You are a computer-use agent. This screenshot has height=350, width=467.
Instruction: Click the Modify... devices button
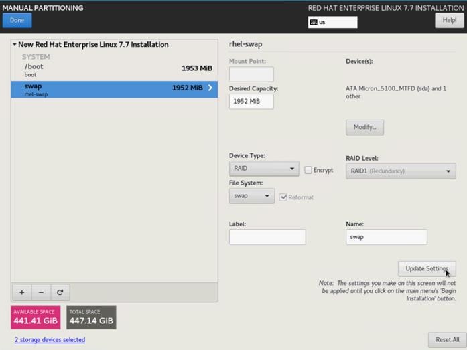point(365,127)
